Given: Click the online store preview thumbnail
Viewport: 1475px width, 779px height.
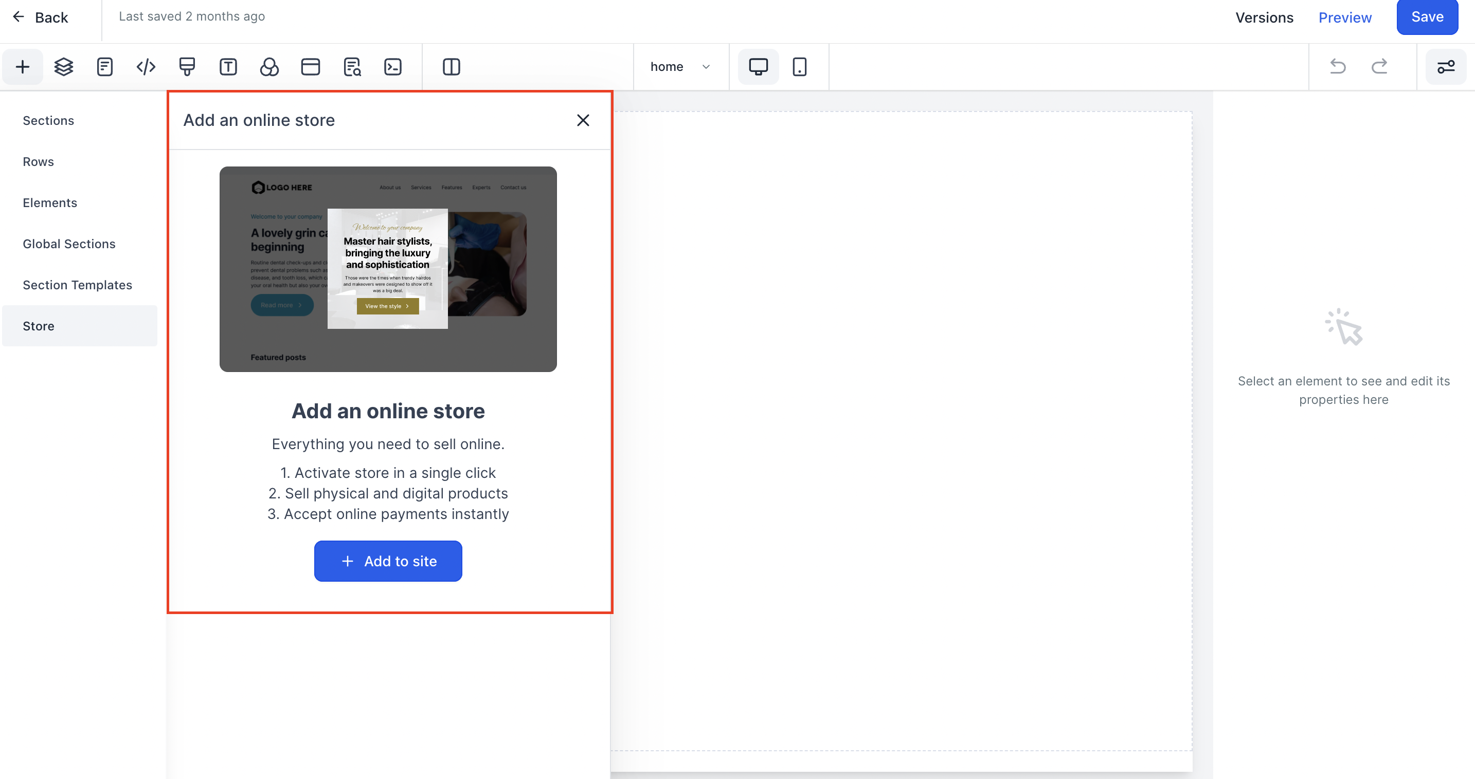Looking at the screenshot, I should tap(388, 269).
